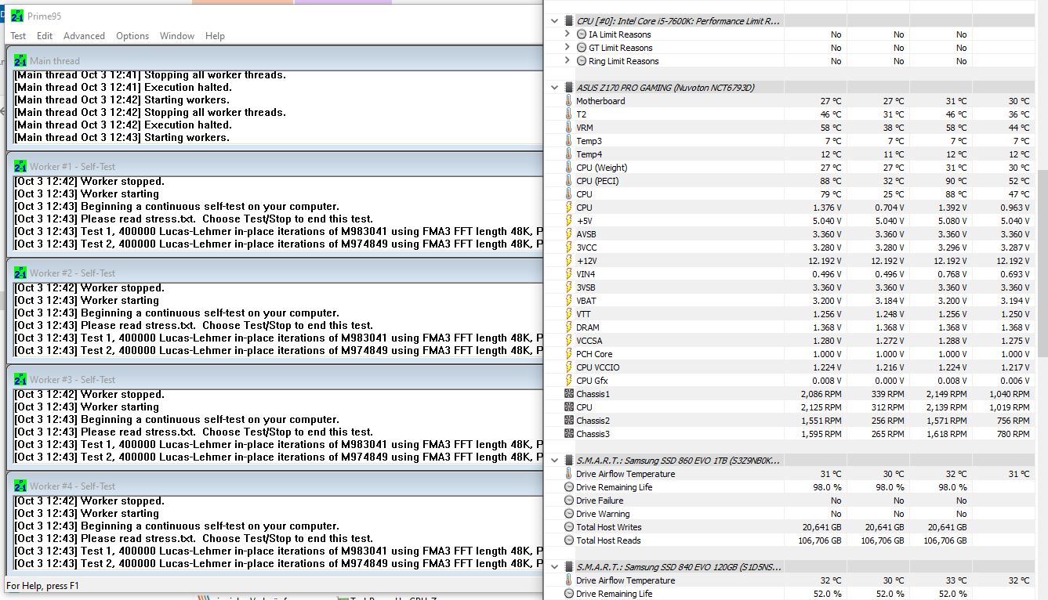
Task: Open the Test menu in Prime95
Action: 18,36
